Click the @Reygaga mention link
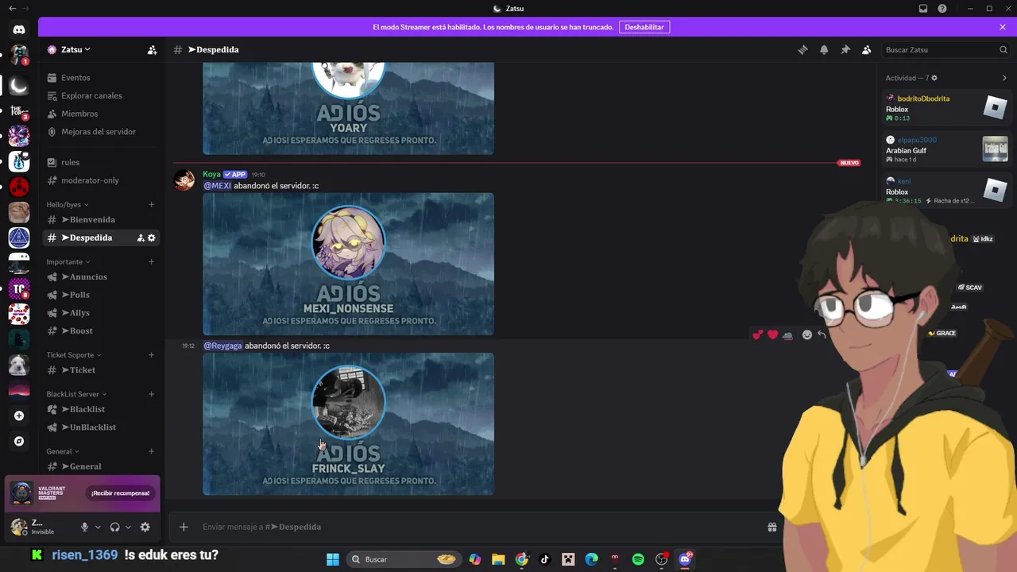The height and width of the screenshot is (572, 1017). (x=222, y=346)
